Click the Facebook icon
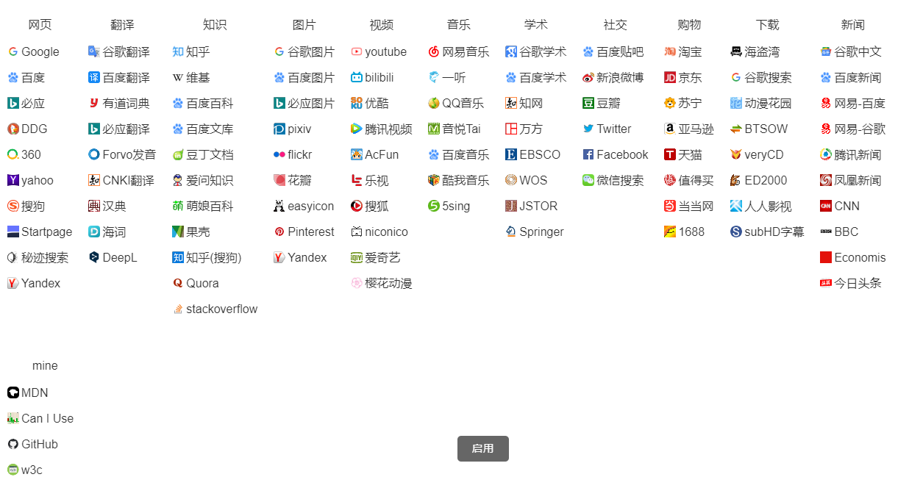 click(588, 155)
